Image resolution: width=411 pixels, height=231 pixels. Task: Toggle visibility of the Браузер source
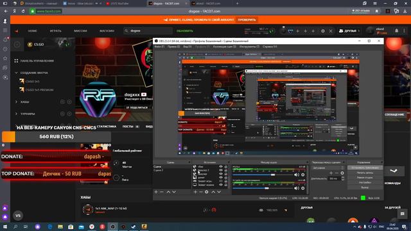tap(221, 174)
